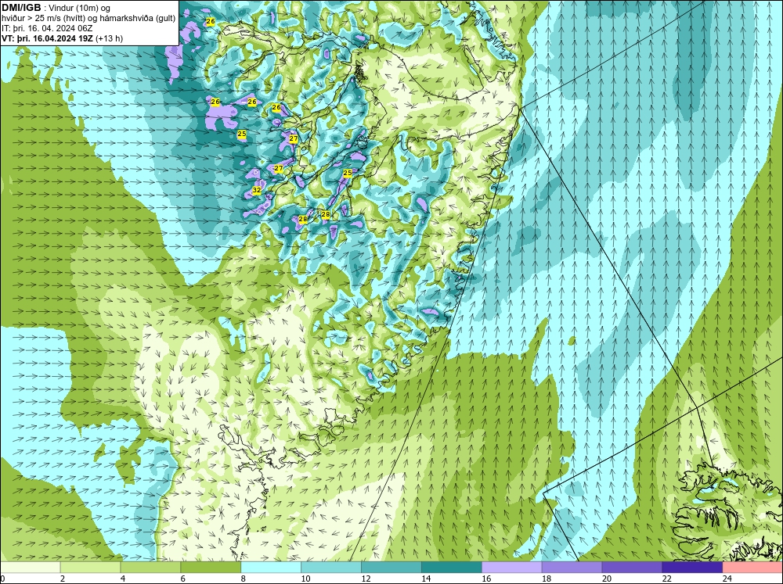
Task: Click the 10–12 m/s turquoise legend swatch
Action: [x=331, y=567]
